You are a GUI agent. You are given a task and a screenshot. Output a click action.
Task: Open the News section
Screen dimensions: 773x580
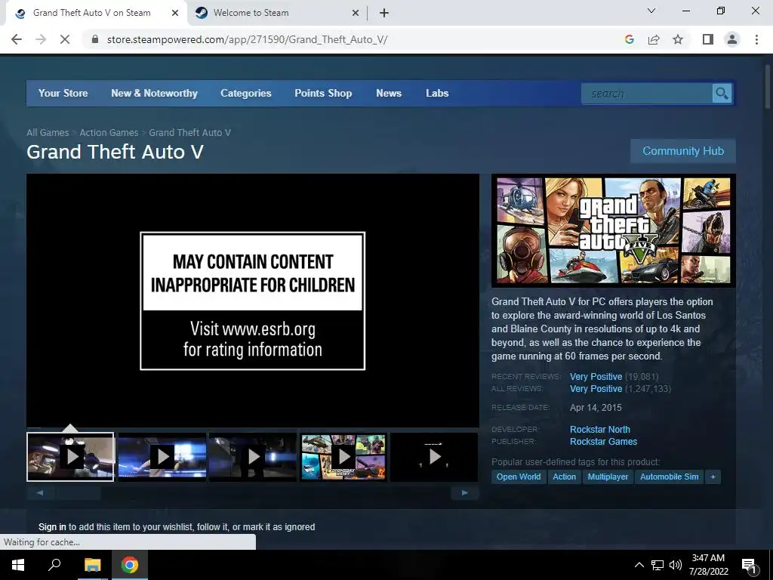coord(389,93)
